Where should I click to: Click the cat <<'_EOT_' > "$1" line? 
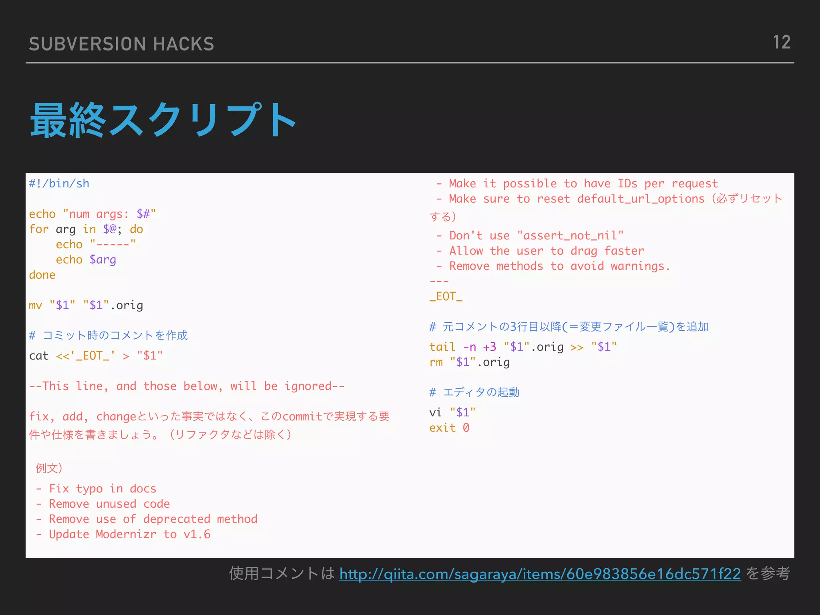pyautogui.click(x=96, y=356)
